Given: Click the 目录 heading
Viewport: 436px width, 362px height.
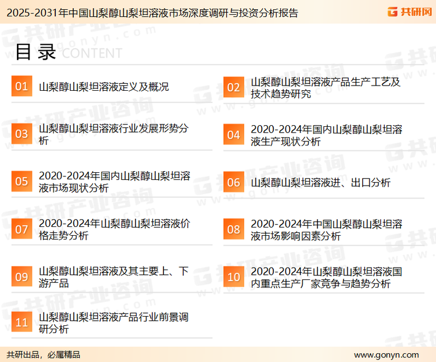Looking at the screenshot, I should (35, 52).
